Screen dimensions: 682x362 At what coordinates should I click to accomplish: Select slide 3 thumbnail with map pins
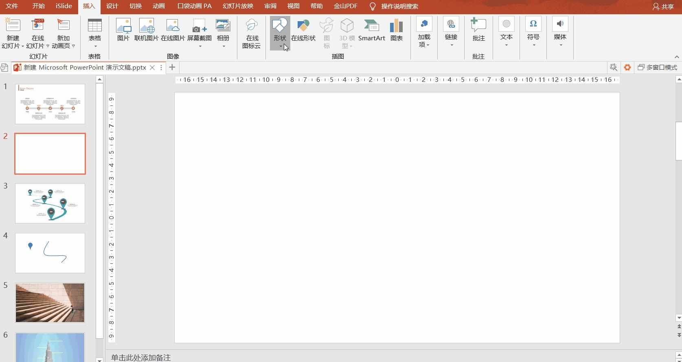pyautogui.click(x=50, y=203)
